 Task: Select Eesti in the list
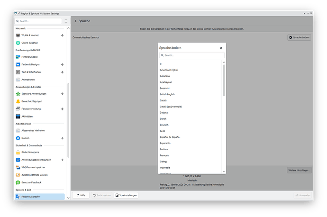point(190,131)
